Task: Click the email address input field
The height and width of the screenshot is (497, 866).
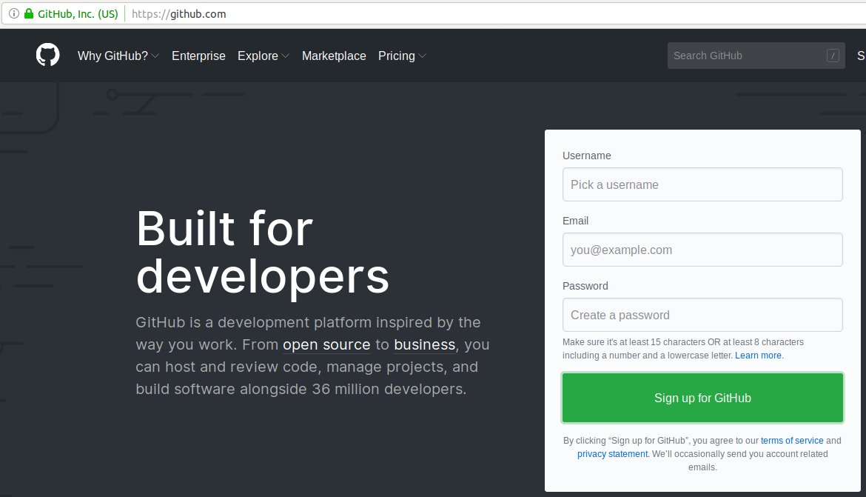Action: (x=702, y=250)
